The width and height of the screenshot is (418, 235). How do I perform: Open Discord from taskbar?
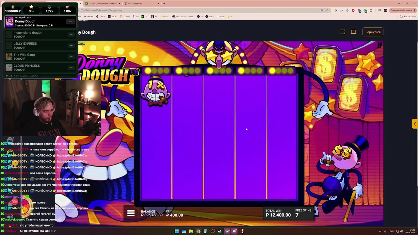click(234, 231)
